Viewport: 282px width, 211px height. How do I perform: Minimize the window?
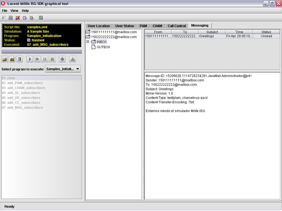(x=266, y=4)
